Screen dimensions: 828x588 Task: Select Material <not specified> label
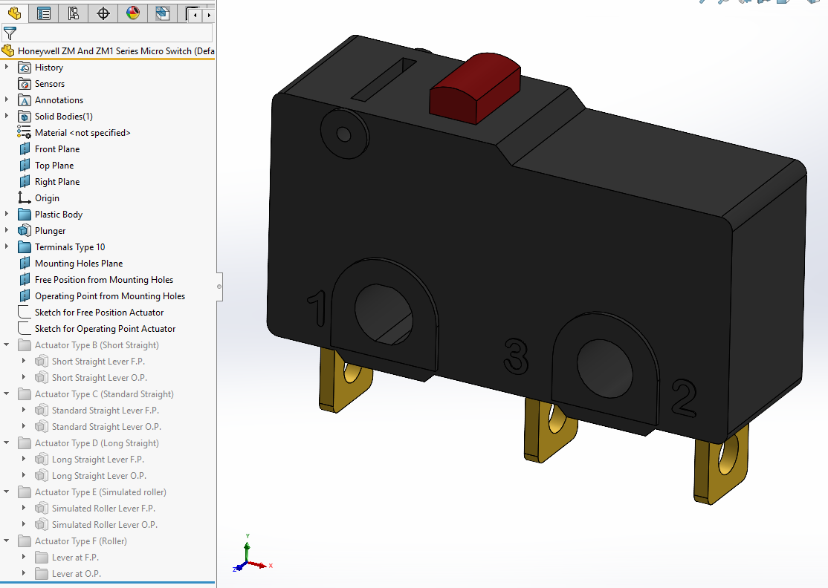(x=83, y=133)
